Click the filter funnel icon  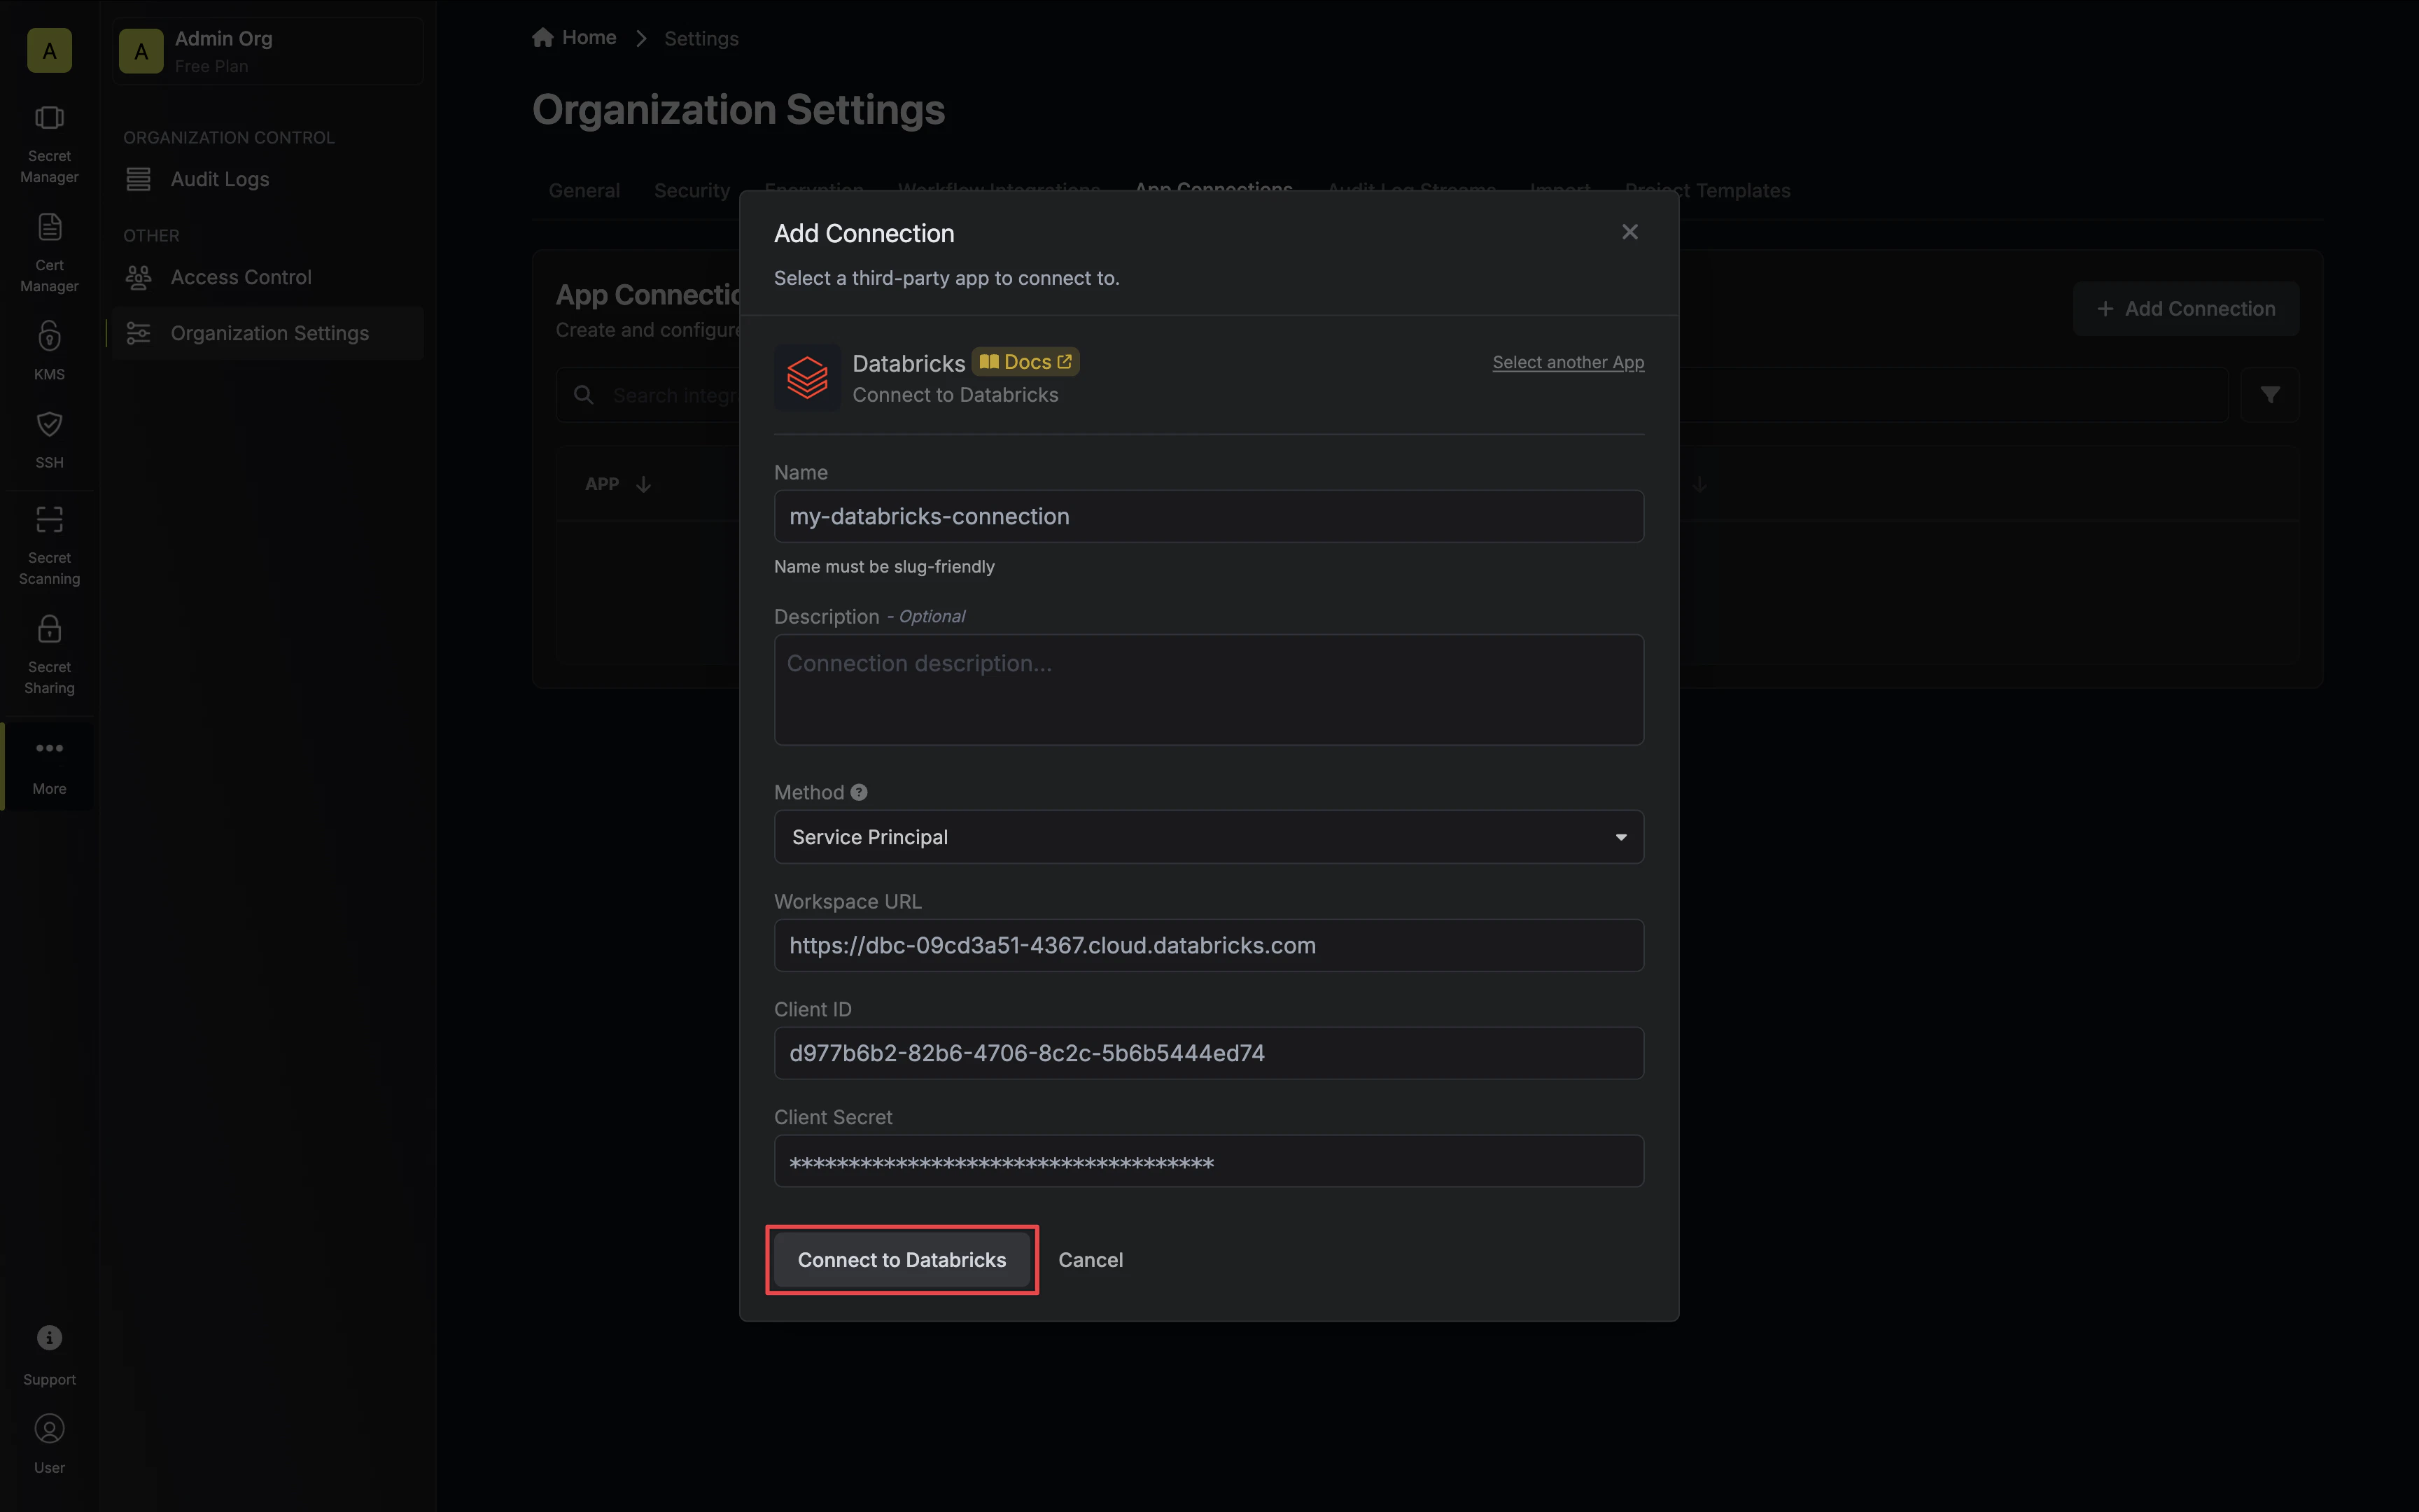2270,395
